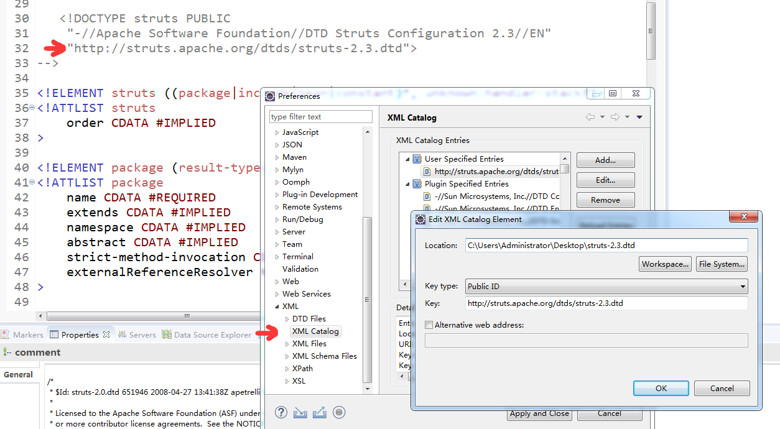Viewport: 780px width, 429px height.
Task: Select the General tab in Properties view
Action: click(18, 375)
